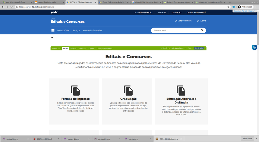Expand the Exibição dropdown
259x142 pixels.
tap(165, 48)
